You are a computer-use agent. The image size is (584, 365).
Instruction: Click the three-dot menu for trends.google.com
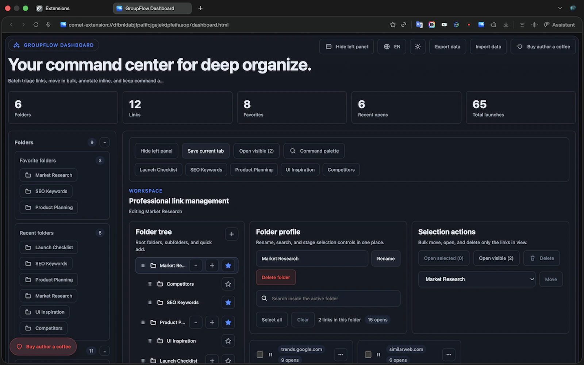point(340,354)
